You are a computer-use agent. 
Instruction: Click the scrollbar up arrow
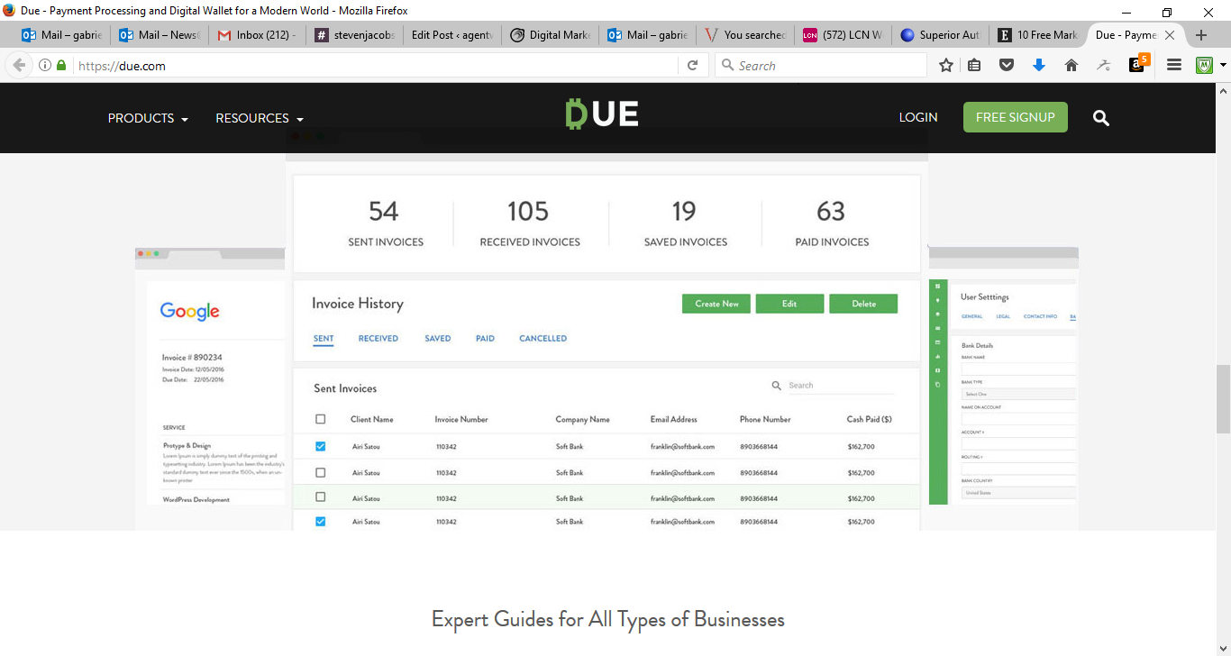pyautogui.click(x=1223, y=91)
